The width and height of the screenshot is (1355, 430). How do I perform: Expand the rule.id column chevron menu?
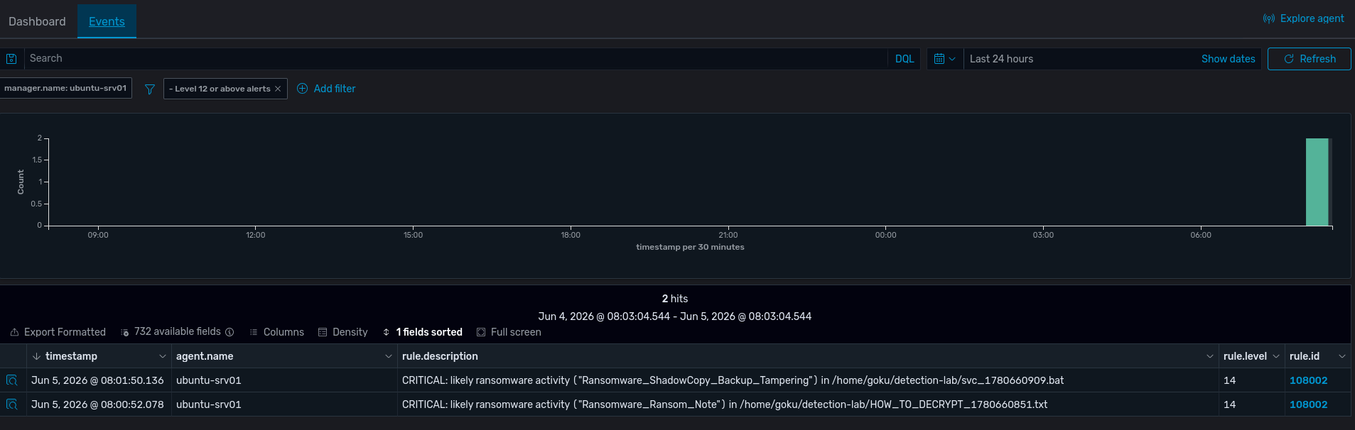pyautogui.click(x=1342, y=356)
